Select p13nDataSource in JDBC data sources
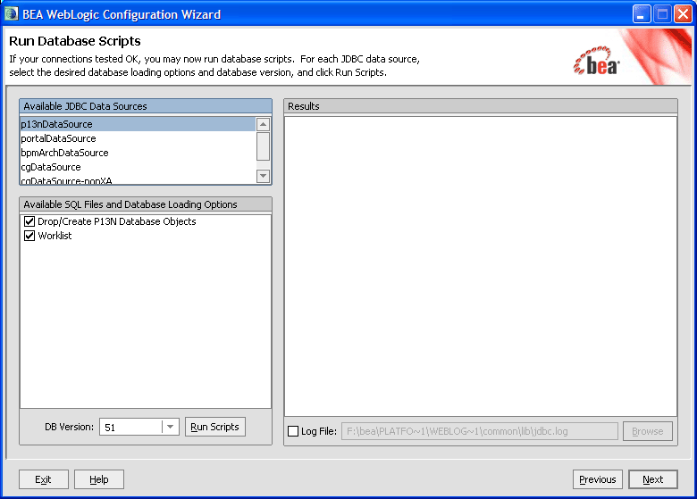The height and width of the screenshot is (499, 697). pyautogui.click(x=138, y=124)
